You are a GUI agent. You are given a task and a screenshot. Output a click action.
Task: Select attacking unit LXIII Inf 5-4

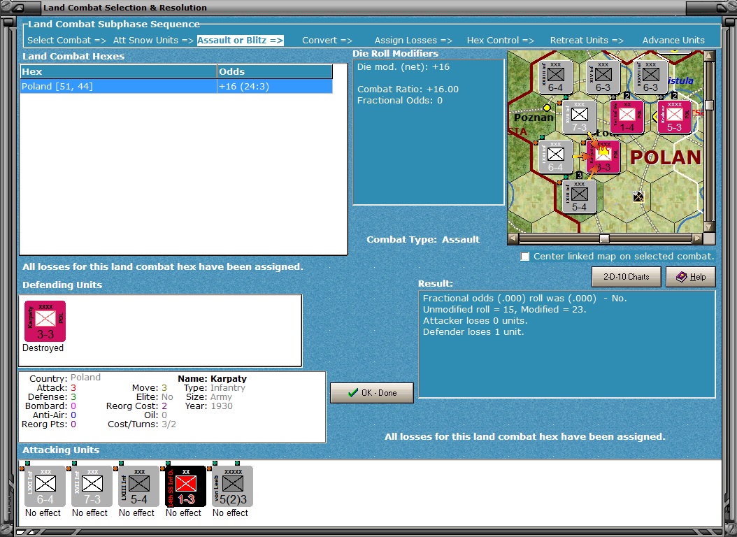pos(138,486)
